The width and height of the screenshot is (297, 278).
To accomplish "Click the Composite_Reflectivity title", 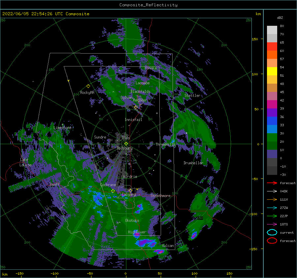I will [148, 5].
